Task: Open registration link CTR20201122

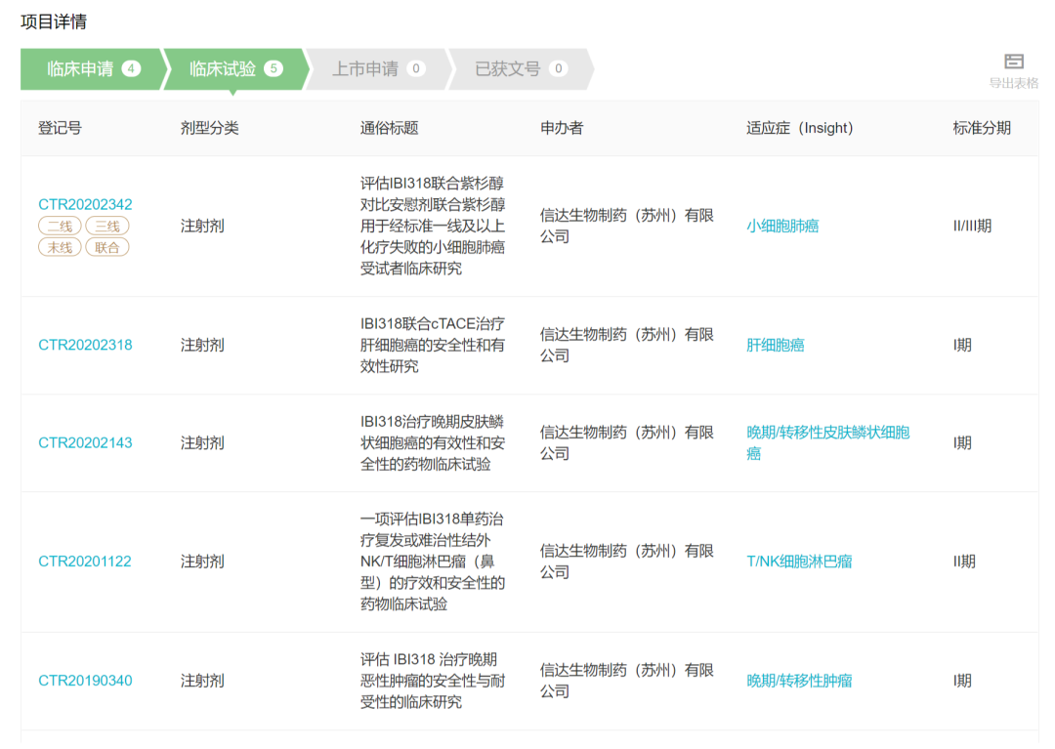Action: 85,562
